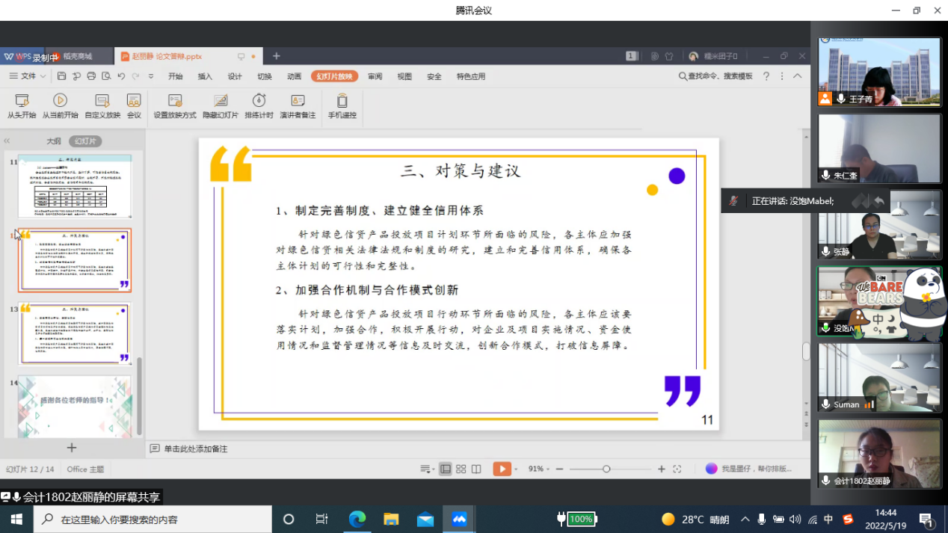
Task: Click the zoom slider handle in status bar
Action: [606, 469]
